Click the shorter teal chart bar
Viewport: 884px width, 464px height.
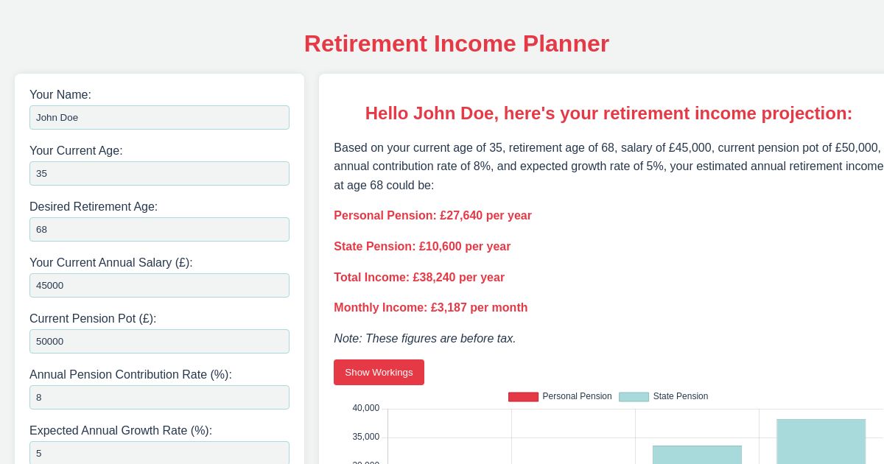point(697,457)
